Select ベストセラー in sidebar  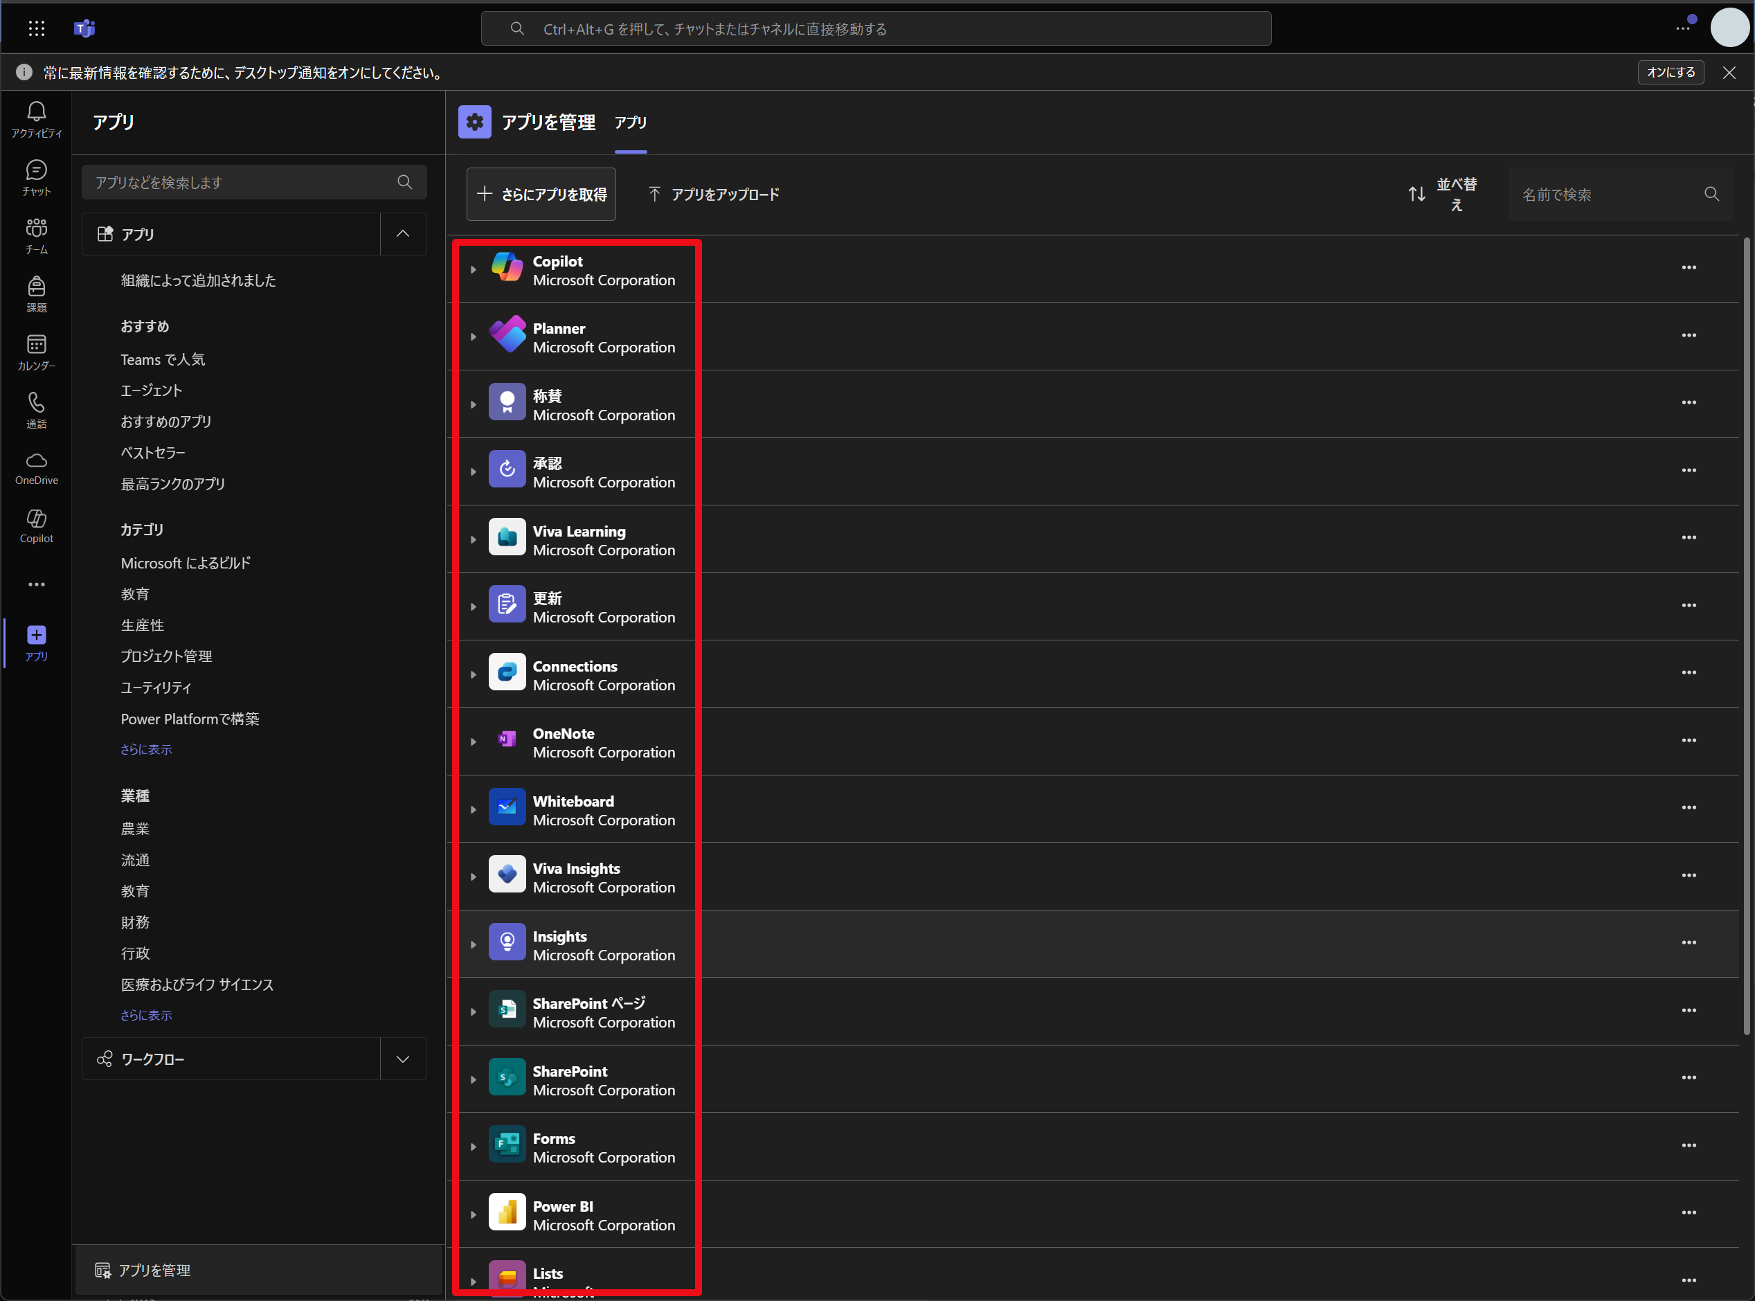click(x=153, y=453)
